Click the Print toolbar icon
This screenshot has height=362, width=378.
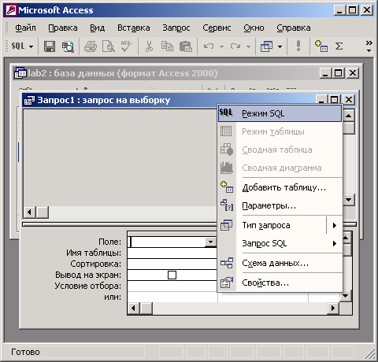[x=91, y=46]
